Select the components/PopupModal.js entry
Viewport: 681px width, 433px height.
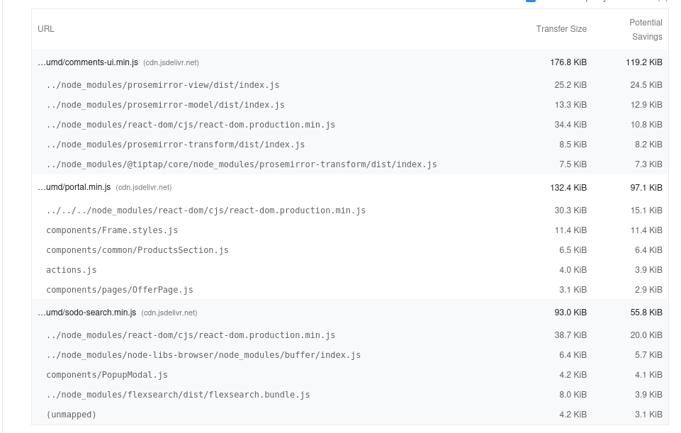pos(107,375)
